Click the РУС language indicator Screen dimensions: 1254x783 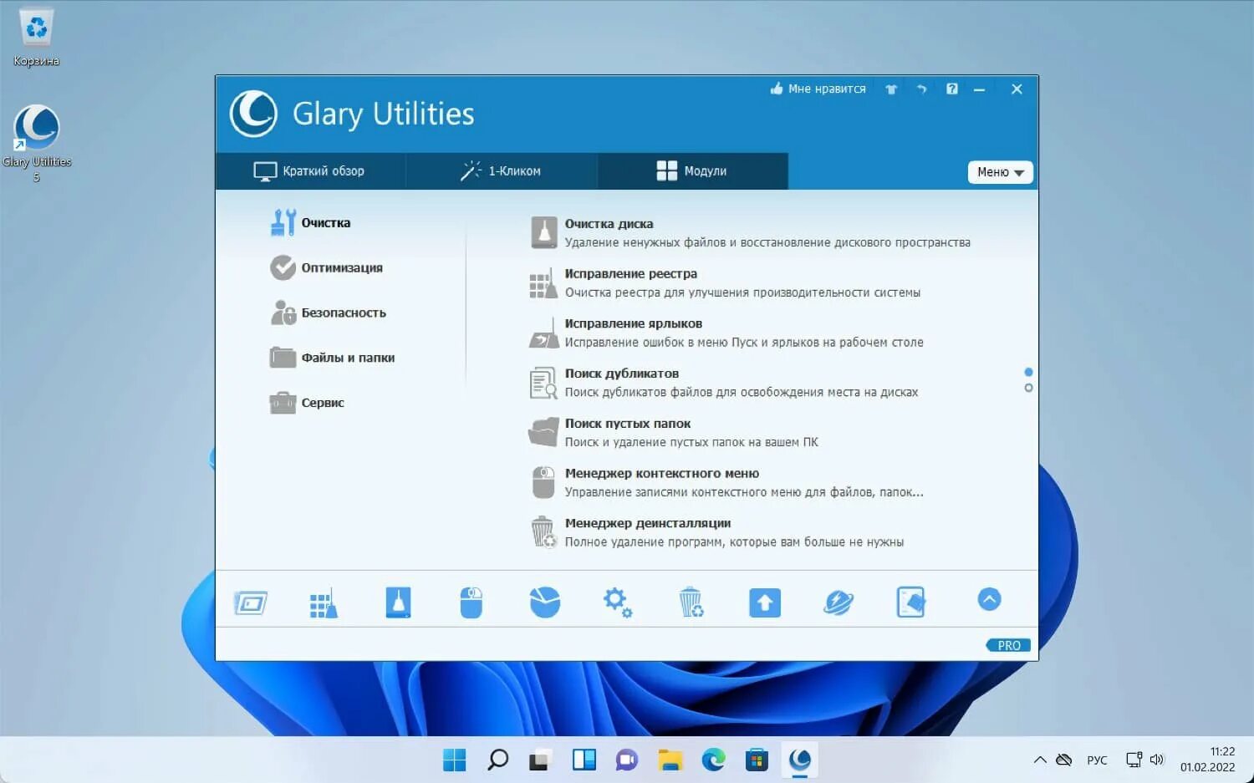point(1097,760)
